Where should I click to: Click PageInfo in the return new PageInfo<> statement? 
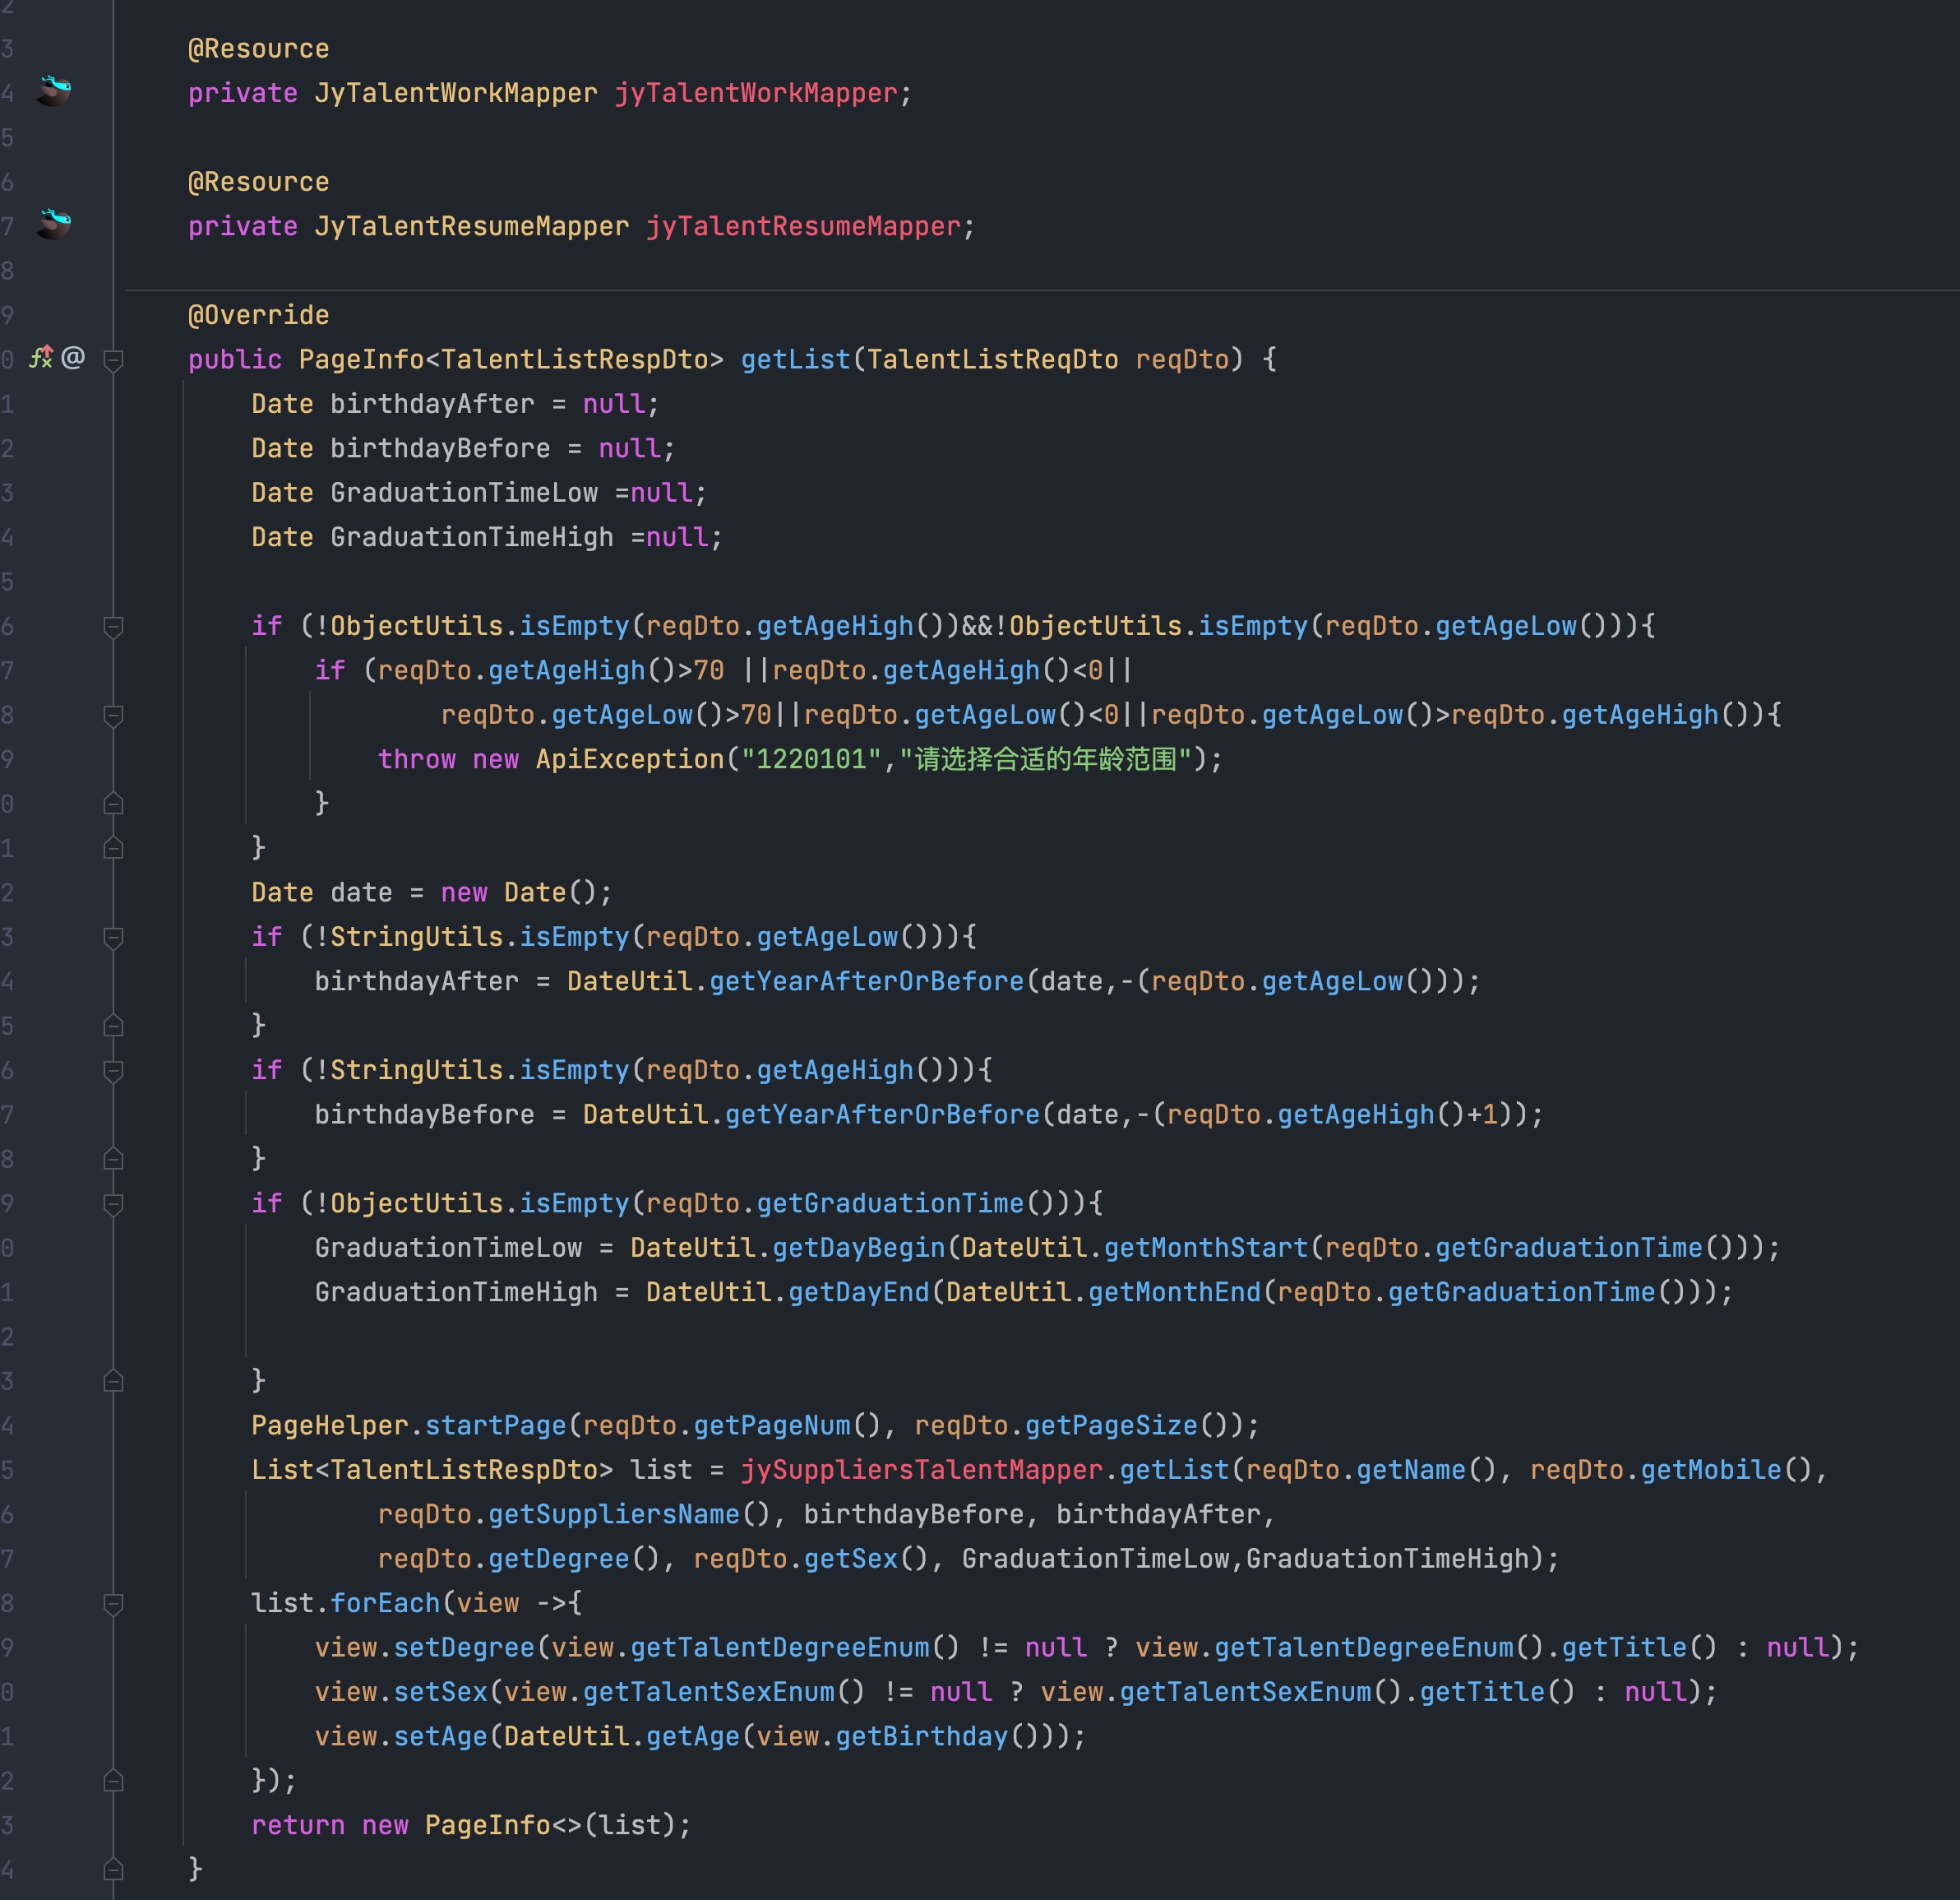[x=488, y=1825]
